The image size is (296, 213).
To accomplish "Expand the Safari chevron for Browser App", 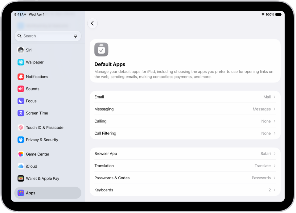I will pyautogui.click(x=274, y=154).
